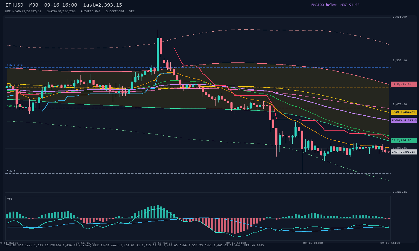Screen dimensions: 419x251
Task: Click the Fib 0 level label
Action: (x=11, y=171)
